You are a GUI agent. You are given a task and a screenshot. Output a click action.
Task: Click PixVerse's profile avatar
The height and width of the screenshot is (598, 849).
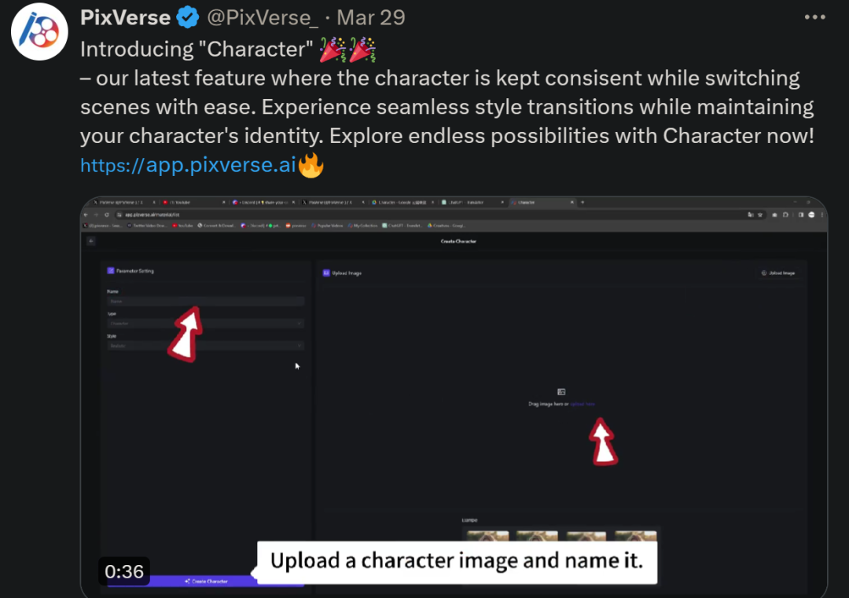point(39,31)
